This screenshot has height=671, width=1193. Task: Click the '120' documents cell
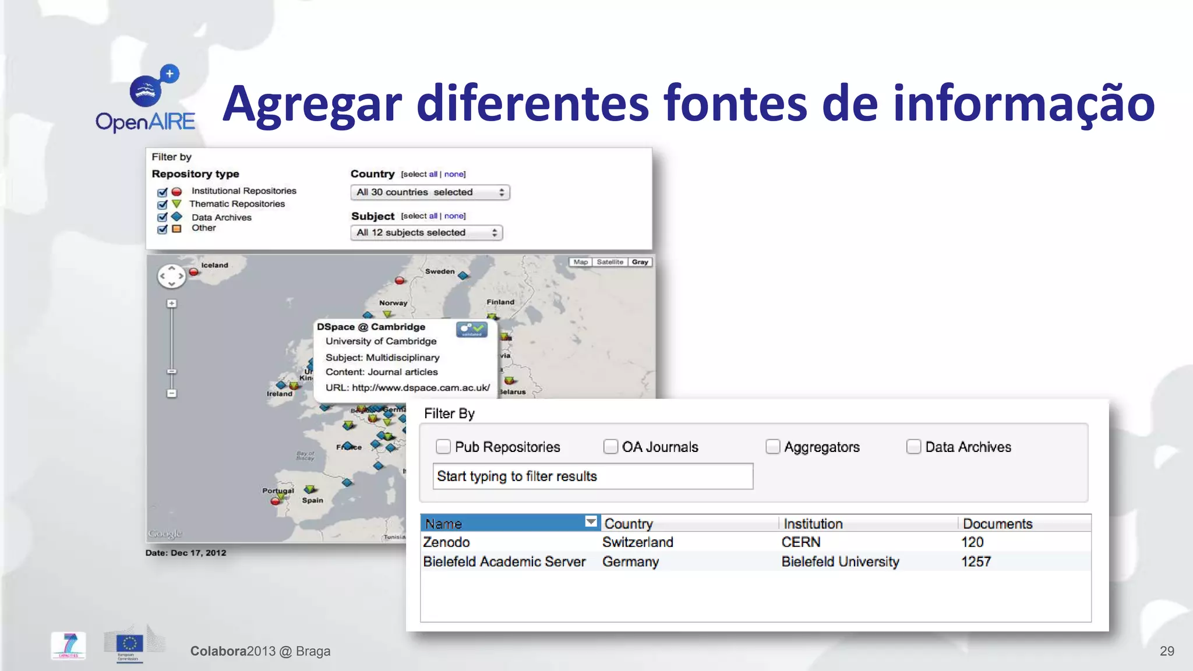pyautogui.click(x=972, y=542)
